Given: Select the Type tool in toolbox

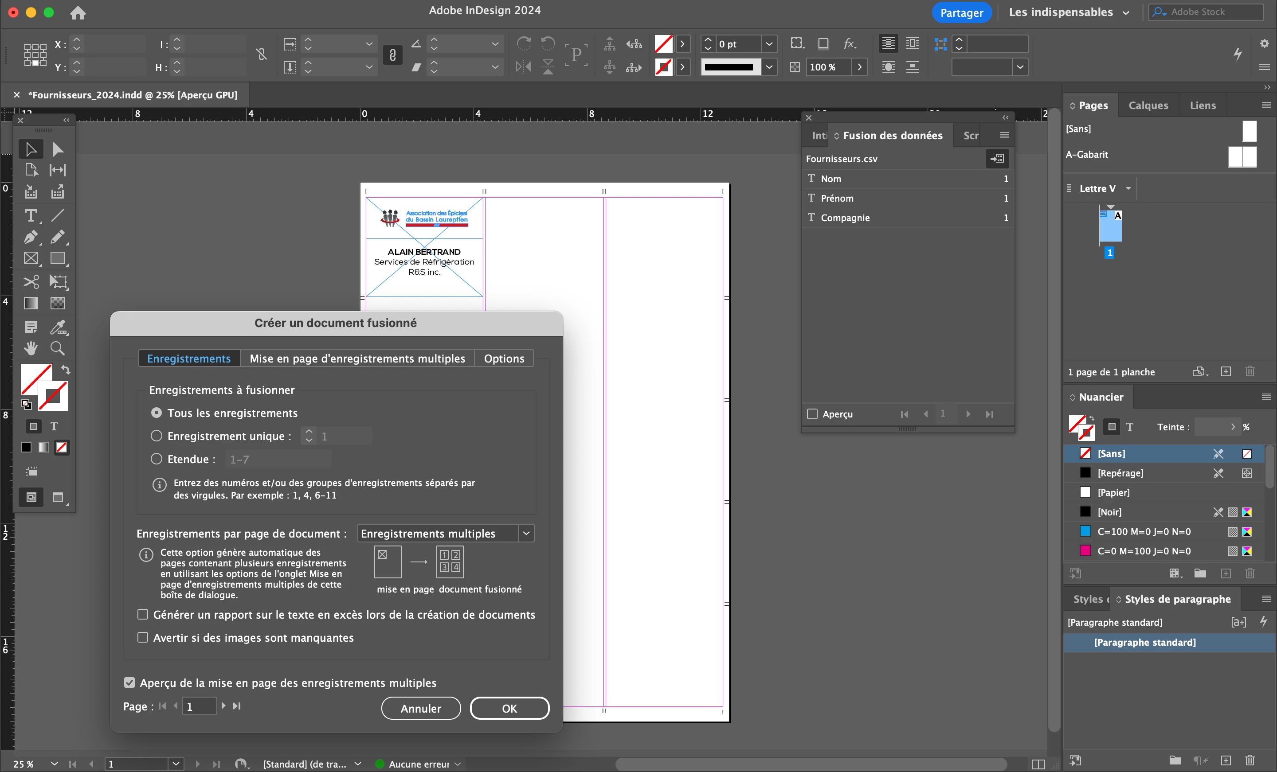Looking at the screenshot, I should point(31,215).
